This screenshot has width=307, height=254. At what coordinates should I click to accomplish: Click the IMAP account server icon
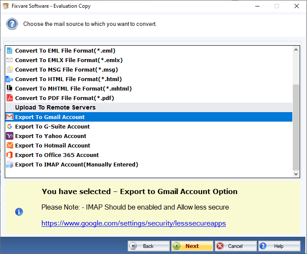click(x=9, y=164)
